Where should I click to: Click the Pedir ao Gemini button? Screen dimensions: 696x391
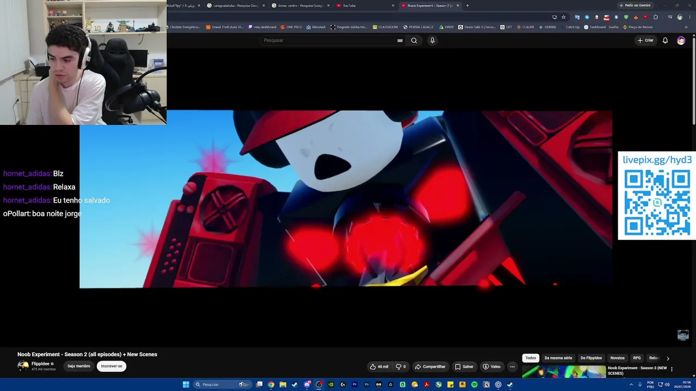point(635,5)
